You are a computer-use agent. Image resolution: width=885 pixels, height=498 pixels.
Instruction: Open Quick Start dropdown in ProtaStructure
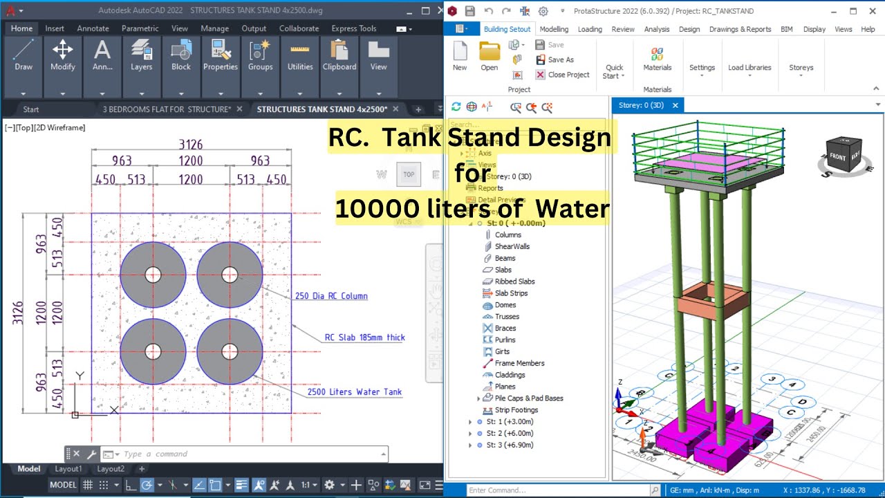click(614, 71)
